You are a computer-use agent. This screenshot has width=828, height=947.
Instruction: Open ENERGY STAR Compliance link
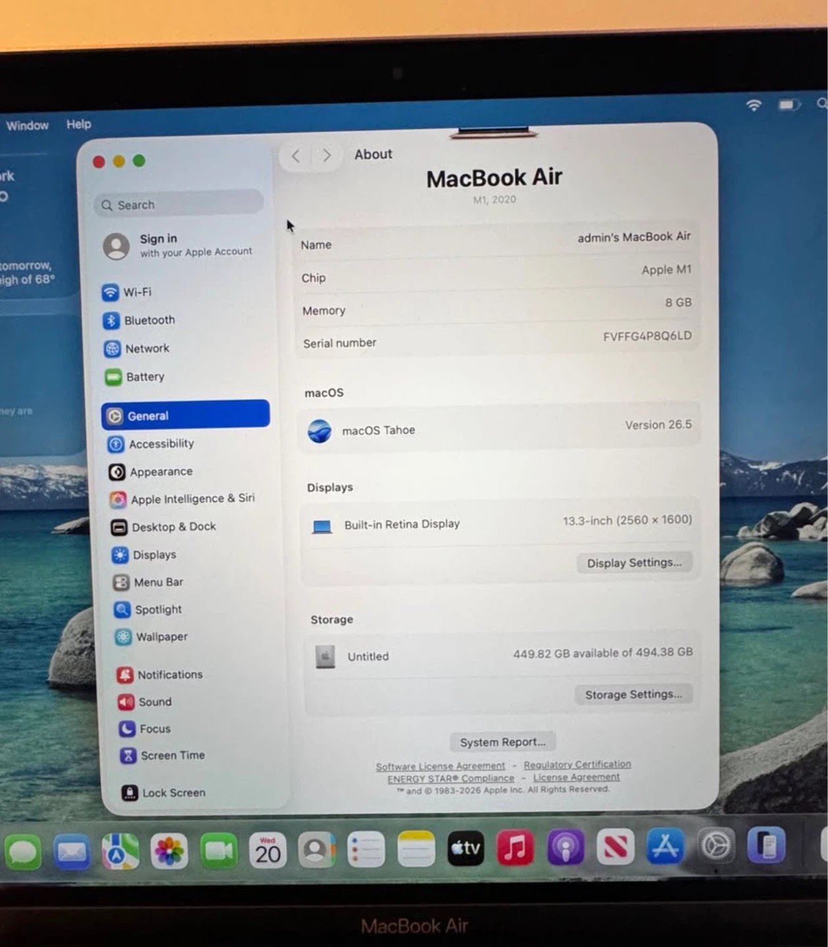[x=451, y=779]
